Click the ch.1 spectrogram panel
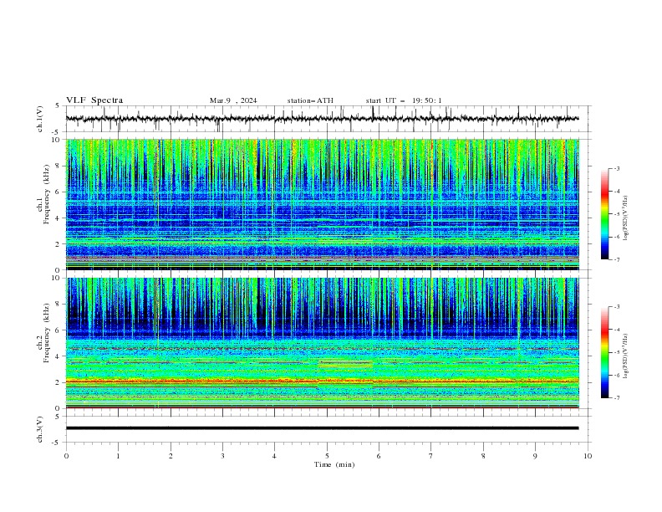The image size is (662, 512). coord(322,204)
